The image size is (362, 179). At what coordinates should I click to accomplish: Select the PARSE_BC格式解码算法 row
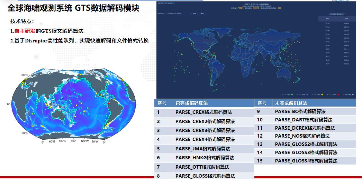(x=305, y=112)
